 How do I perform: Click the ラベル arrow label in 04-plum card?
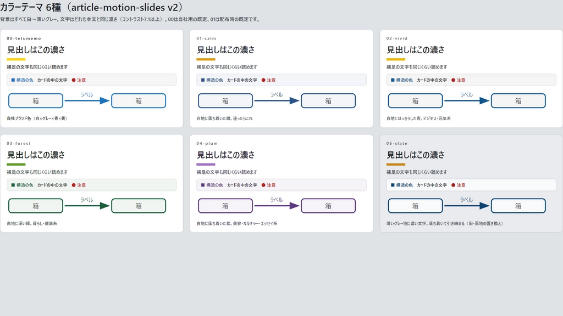[x=277, y=200]
